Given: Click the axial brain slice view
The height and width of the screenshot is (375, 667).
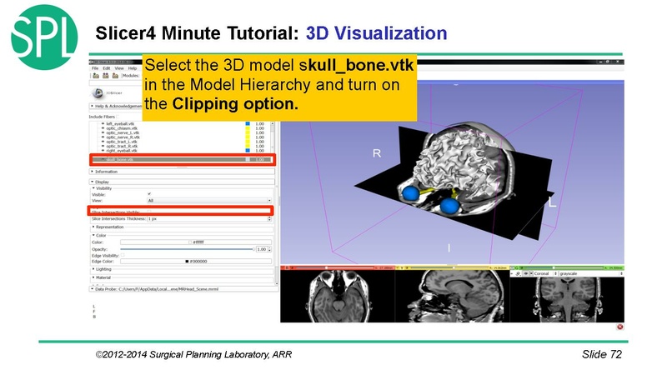Looking at the screenshot, I should click(338, 296).
